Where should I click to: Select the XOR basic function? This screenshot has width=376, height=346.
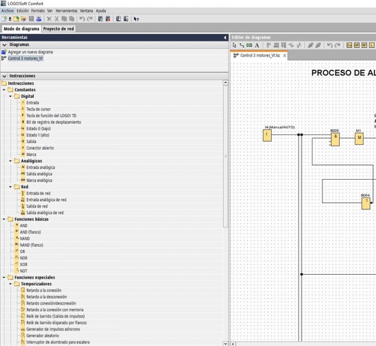click(x=23, y=264)
